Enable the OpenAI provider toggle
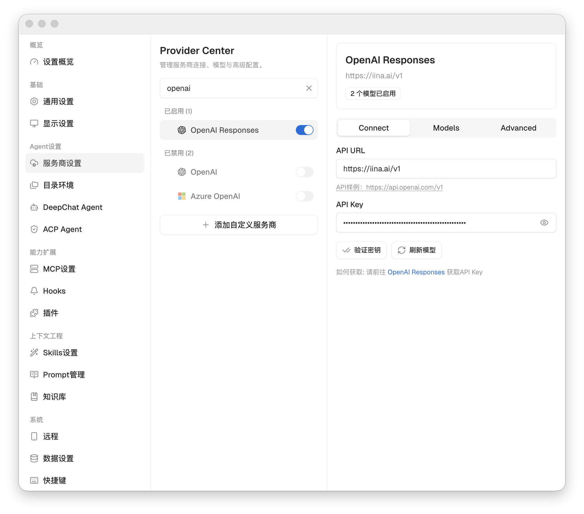 [x=305, y=172]
